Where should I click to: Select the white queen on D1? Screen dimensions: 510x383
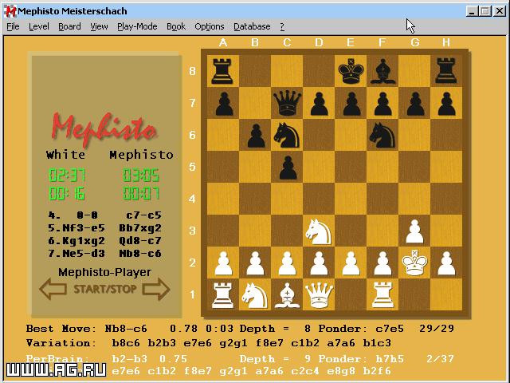[x=319, y=295]
